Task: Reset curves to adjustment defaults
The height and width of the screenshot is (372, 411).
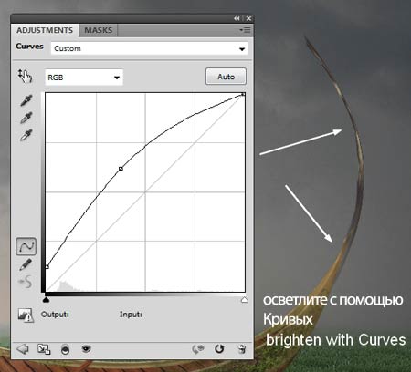Action: point(219,349)
